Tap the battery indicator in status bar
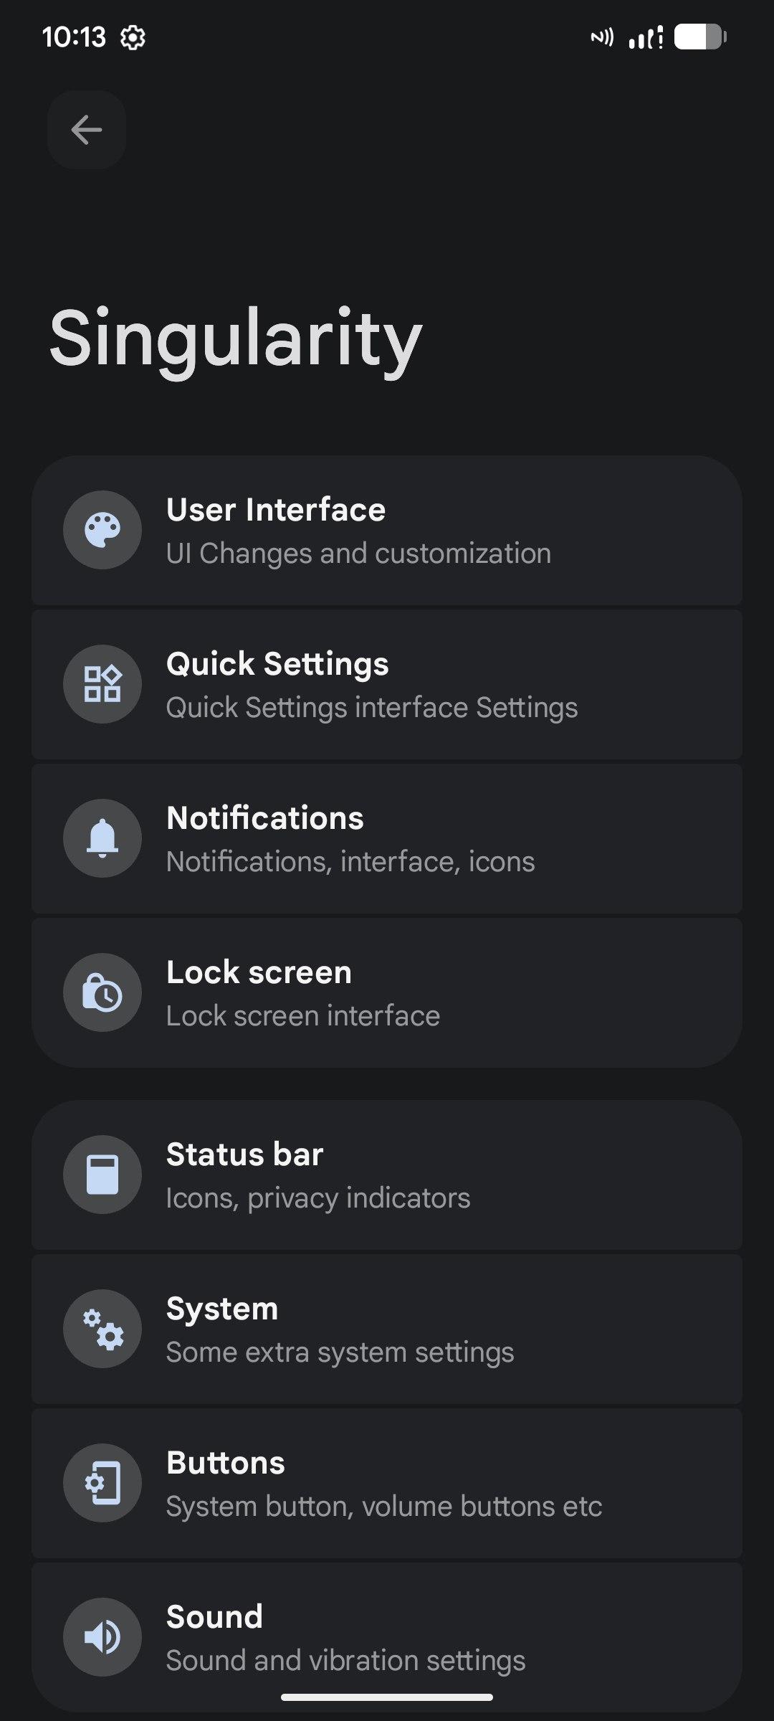774x1721 pixels. 700,37
